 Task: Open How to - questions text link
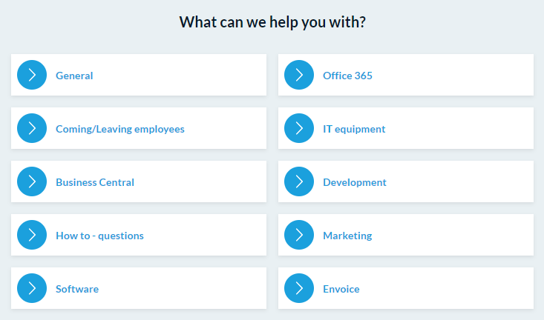tap(99, 236)
